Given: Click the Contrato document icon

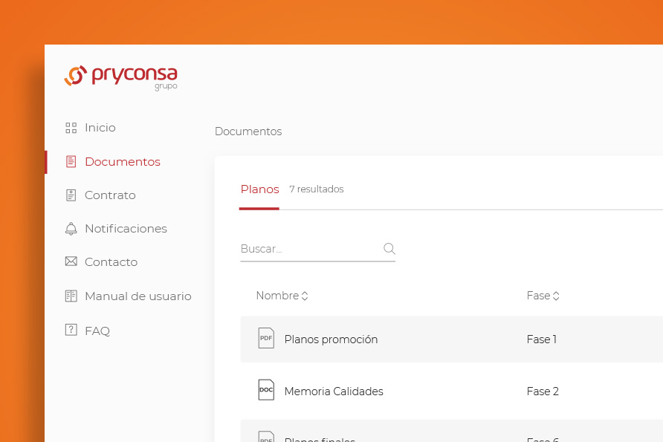Looking at the screenshot, I should 71,195.
